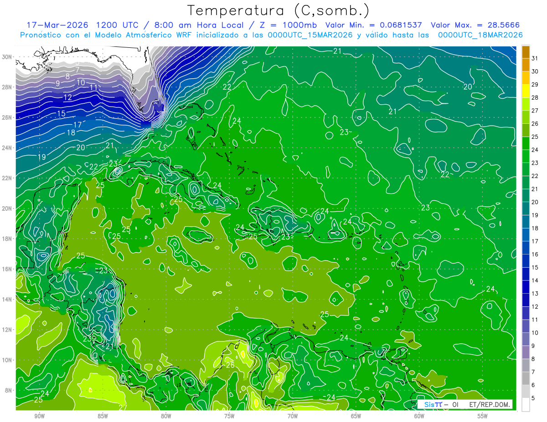Click the valid-until time '0000UTC_18MAR2026'
The image size is (547, 422).
click(480, 35)
